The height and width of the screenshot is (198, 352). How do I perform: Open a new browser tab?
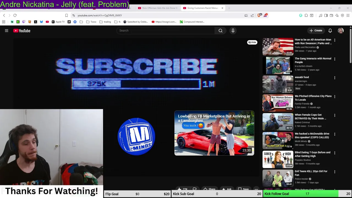click(x=229, y=8)
